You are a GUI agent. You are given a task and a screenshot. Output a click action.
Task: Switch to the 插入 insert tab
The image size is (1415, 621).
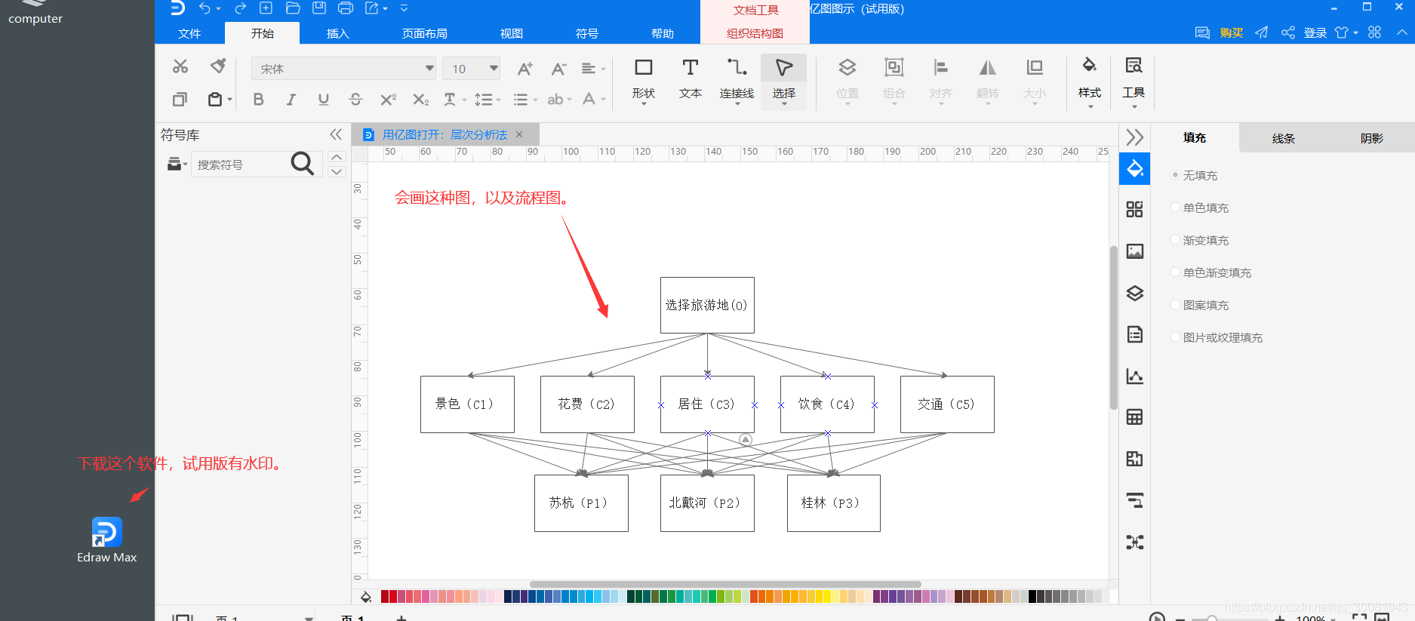pos(338,33)
